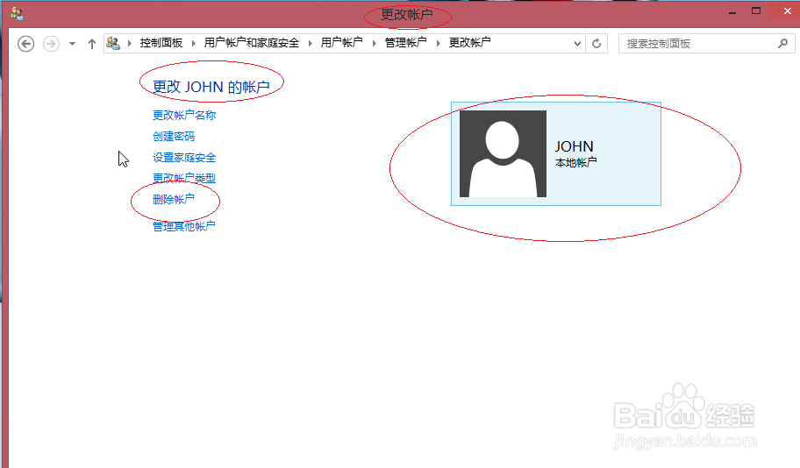Close the 更改帐户 window

click(x=787, y=11)
